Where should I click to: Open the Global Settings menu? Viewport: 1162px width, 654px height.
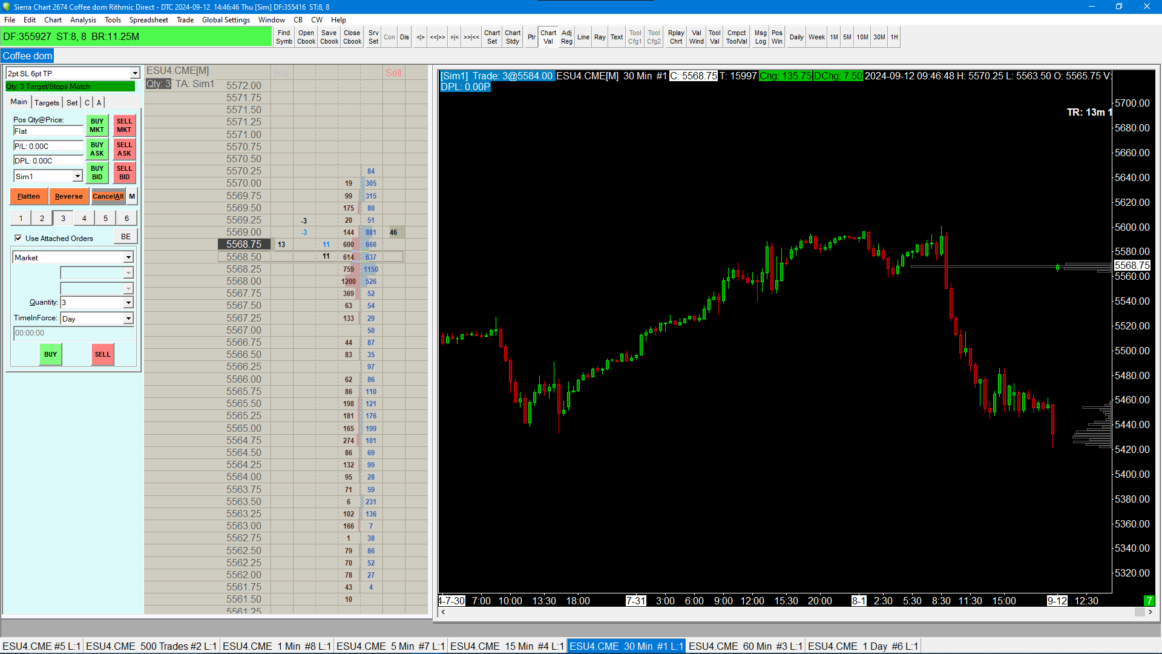(226, 20)
